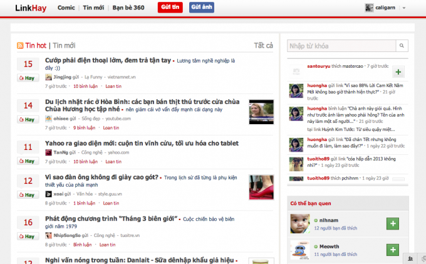Open huongha avatar next to 'Vì sao 88%' link
This screenshot has width=426, height=264.
pyautogui.click(x=296, y=91)
